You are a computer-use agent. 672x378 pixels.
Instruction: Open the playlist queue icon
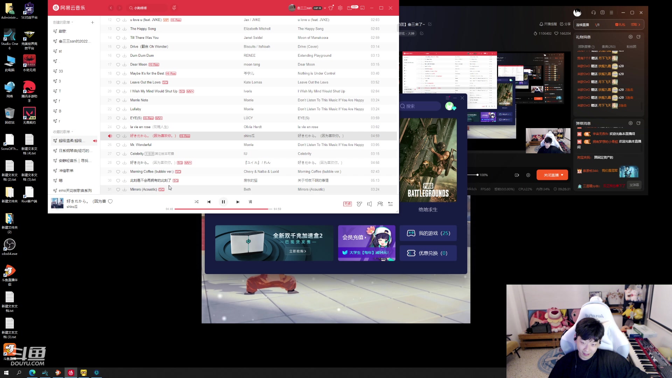(x=391, y=204)
